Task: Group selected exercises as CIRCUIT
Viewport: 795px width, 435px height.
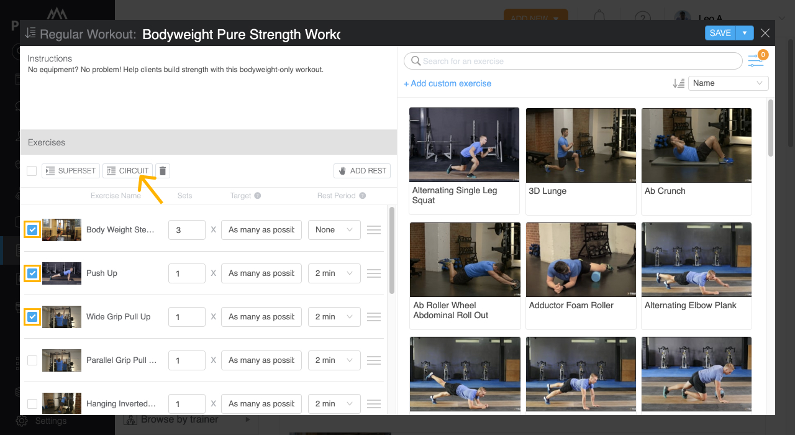Action: click(127, 171)
